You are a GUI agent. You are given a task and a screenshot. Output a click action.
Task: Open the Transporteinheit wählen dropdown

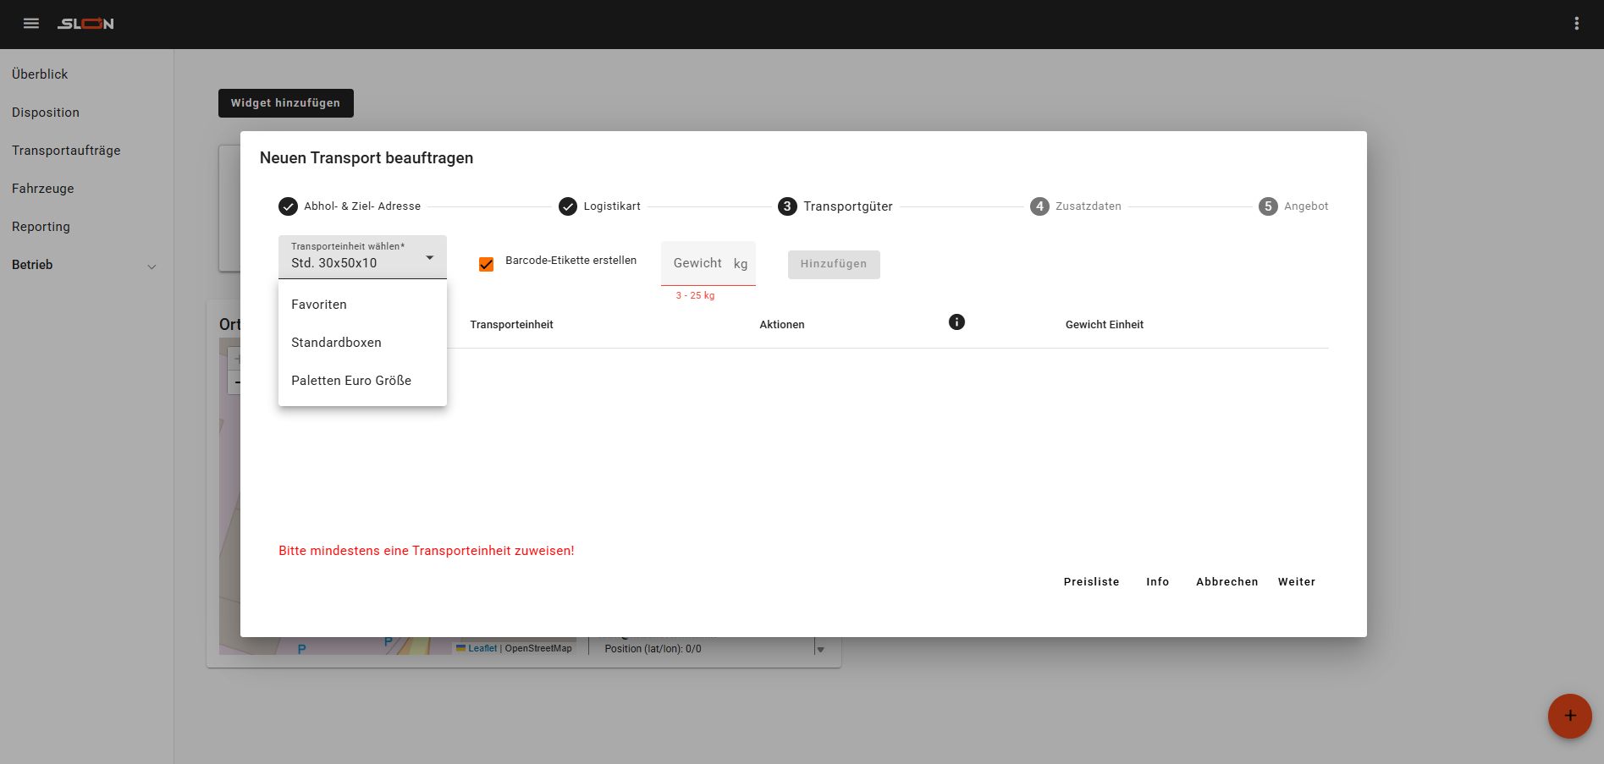click(x=362, y=257)
